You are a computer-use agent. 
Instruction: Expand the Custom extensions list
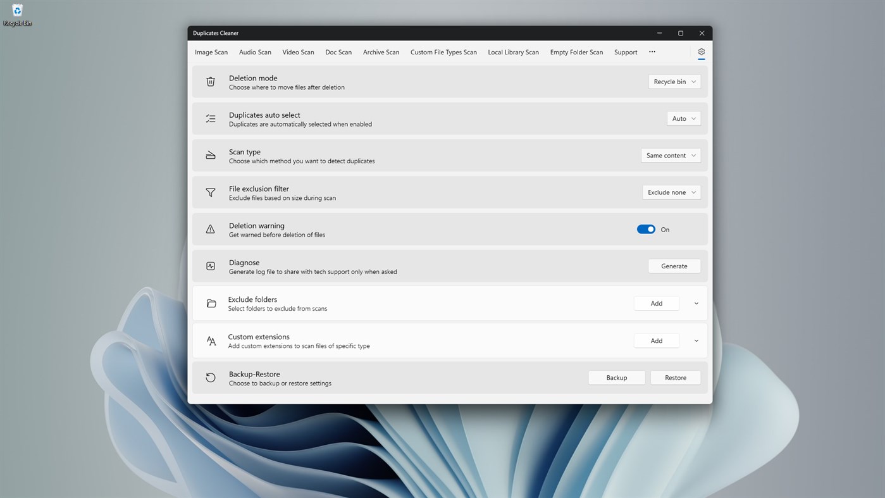click(696, 340)
